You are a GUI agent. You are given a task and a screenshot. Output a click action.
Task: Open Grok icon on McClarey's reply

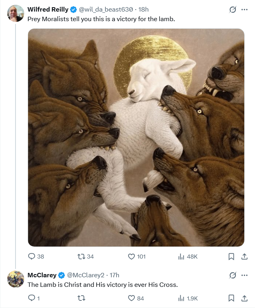coord(232,275)
